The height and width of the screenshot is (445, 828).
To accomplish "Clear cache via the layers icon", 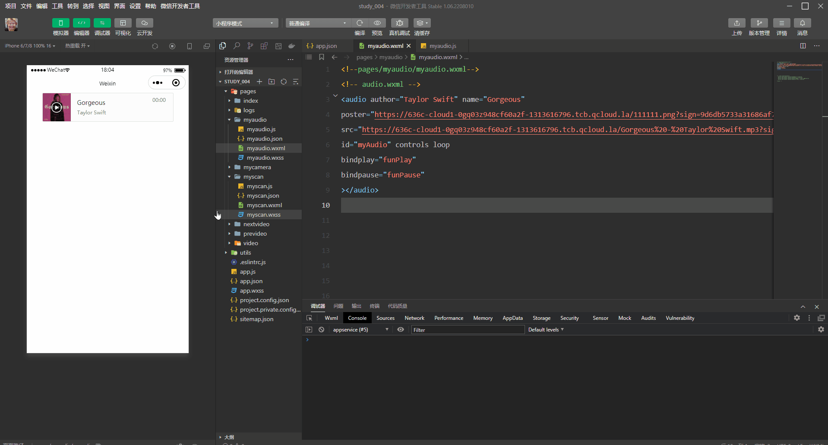I will (422, 23).
